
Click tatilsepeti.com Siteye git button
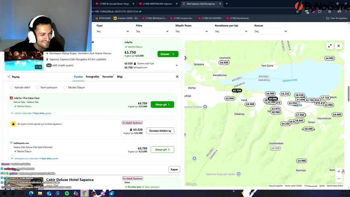click(x=162, y=150)
